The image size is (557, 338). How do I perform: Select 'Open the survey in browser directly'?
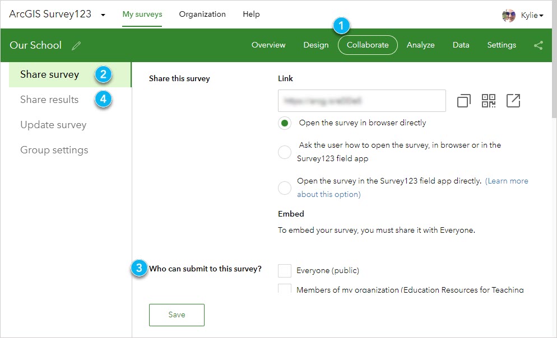284,123
